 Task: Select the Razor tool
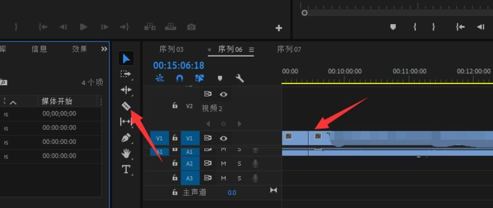click(x=126, y=106)
